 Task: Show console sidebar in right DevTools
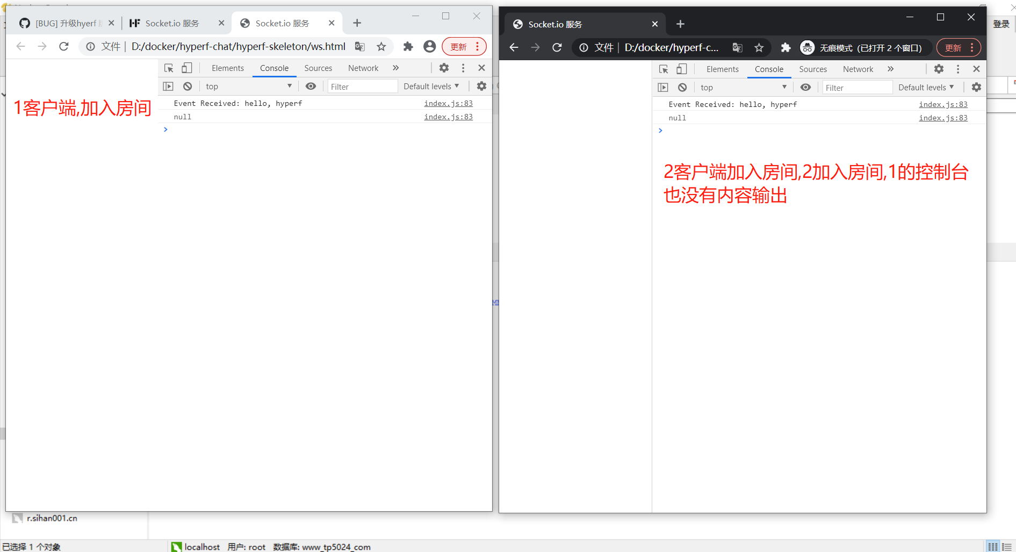[663, 87]
